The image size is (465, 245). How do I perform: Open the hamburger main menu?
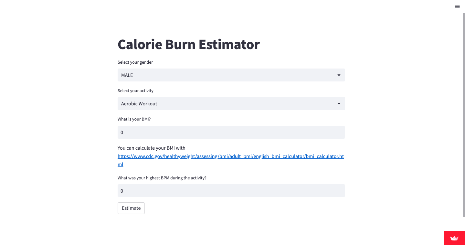coord(457,6)
